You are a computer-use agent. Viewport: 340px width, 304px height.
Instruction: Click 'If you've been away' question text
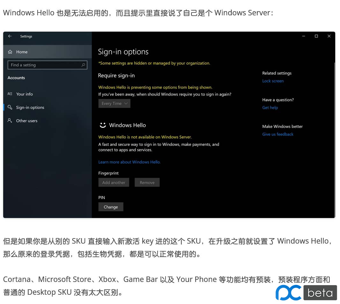[x=165, y=94]
